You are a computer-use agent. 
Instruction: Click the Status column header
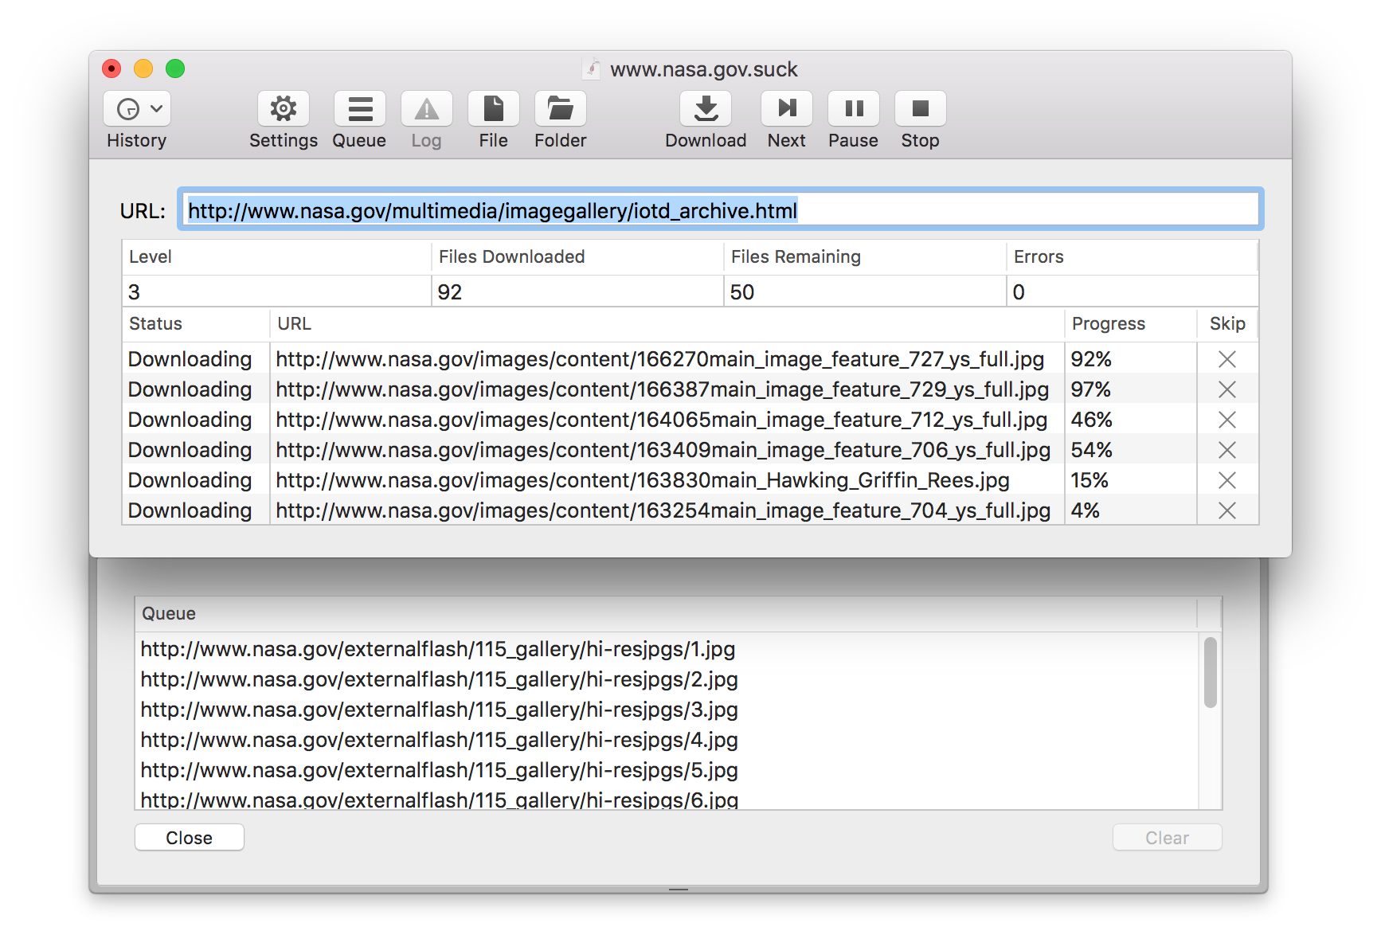pos(156,323)
